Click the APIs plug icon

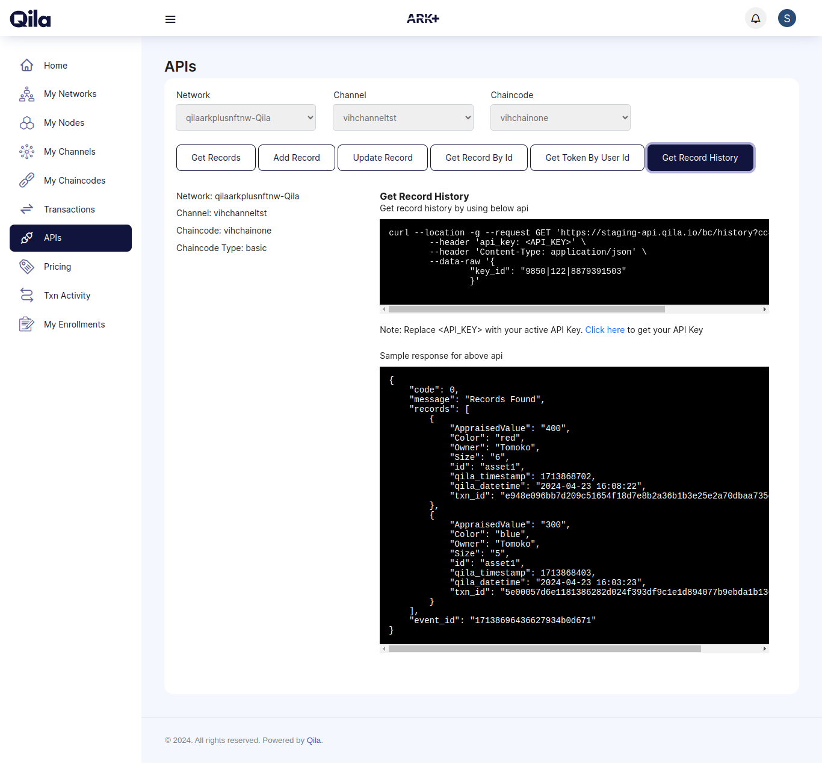pyautogui.click(x=26, y=238)
